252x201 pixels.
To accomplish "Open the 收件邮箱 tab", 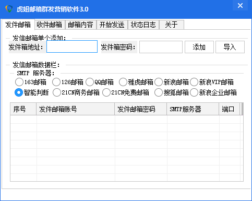I will (50, 25).
